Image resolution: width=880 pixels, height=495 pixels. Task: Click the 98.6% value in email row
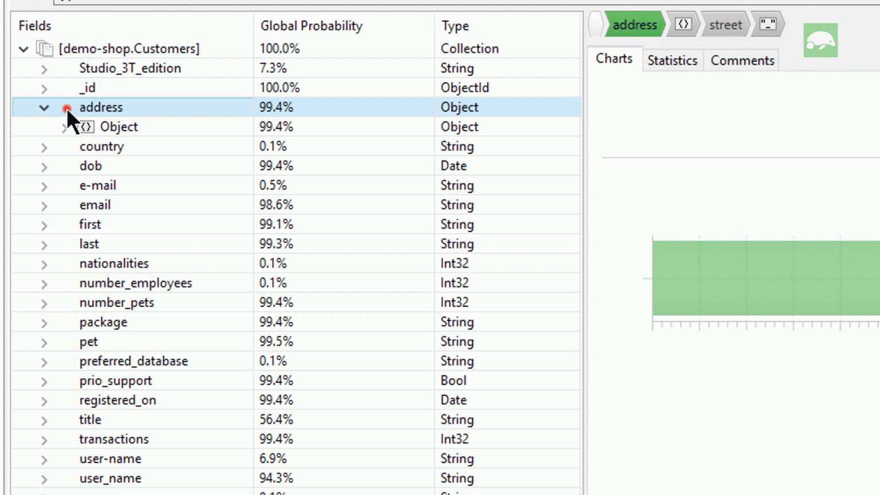pos(276,205)
